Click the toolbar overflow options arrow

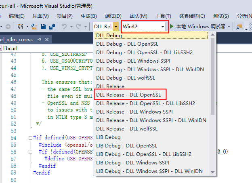click(x=246, y=29)
